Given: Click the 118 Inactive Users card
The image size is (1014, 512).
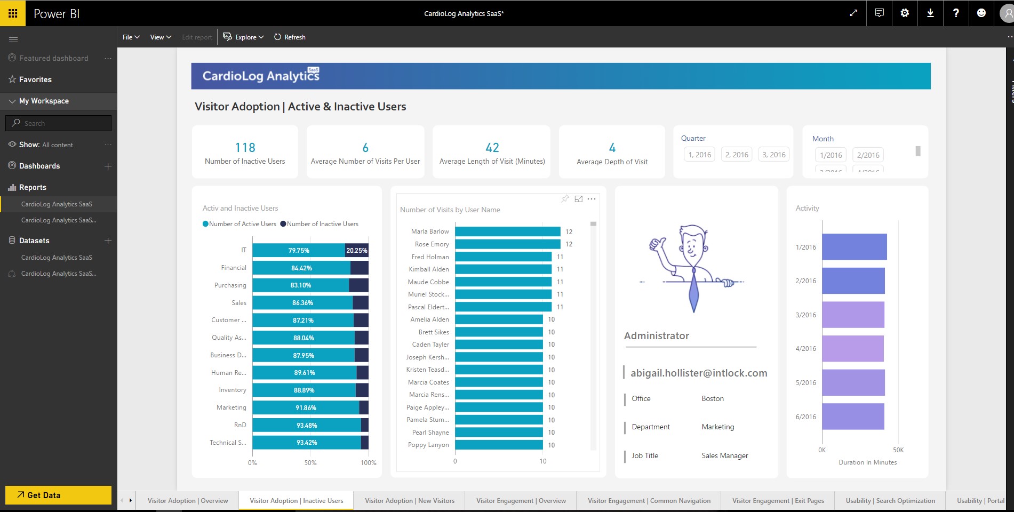Looking at the screenshot, I should pyautogui.click(x=245, y=152).
